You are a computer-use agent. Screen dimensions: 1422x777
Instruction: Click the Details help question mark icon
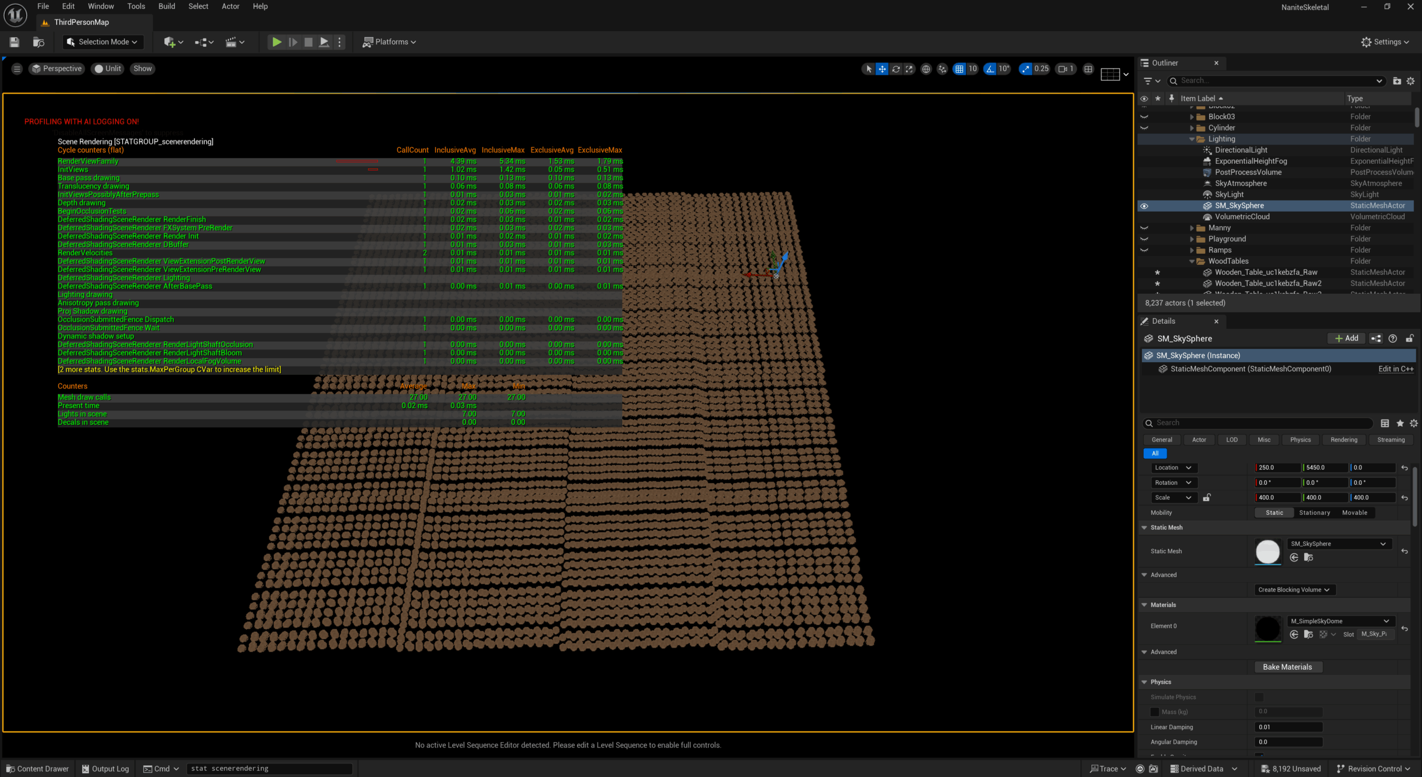[1393, 339]
